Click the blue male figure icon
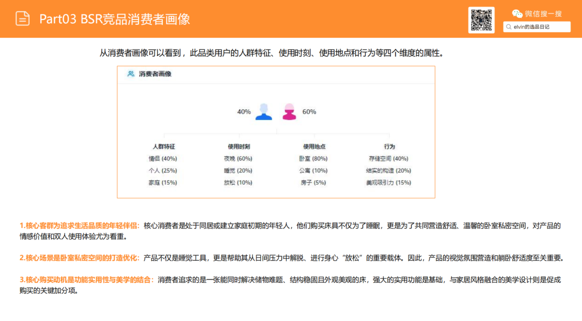This screenshot has height=321, width=582. 264,111
